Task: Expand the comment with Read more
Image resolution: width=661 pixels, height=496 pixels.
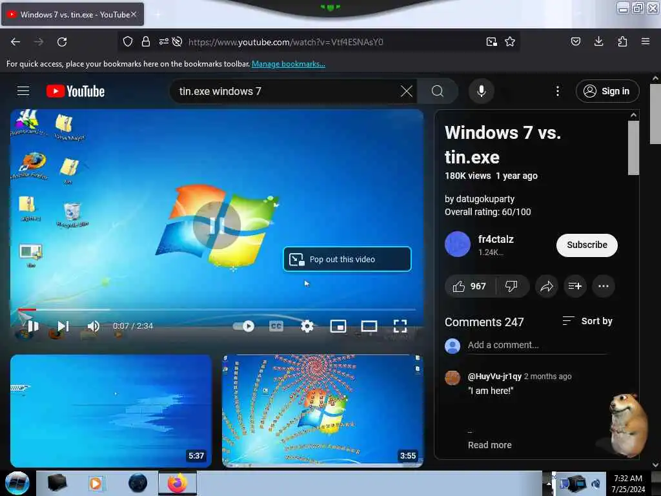Action: click(x=489, y=445)
